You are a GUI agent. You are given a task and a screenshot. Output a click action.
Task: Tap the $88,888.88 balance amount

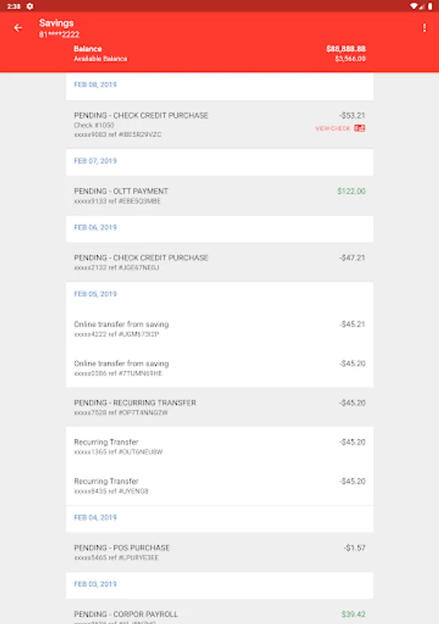[345, 49]
